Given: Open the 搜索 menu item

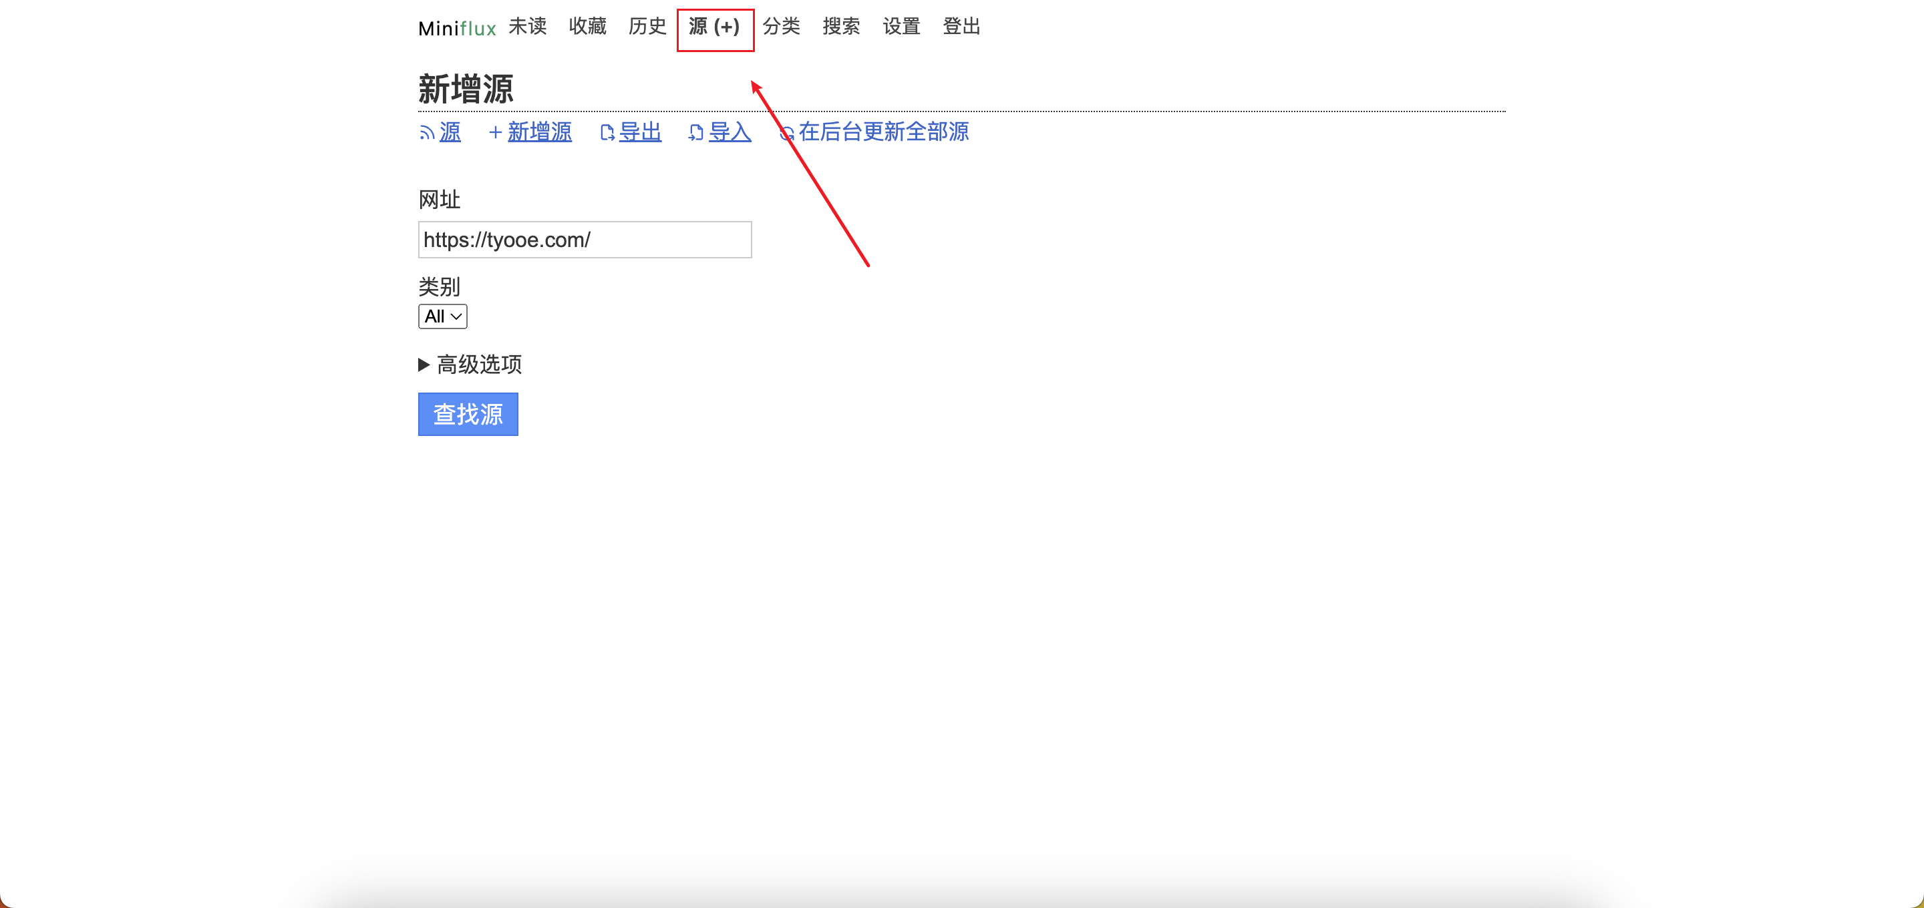Looking at the screenshot, I should tap(841, 27).
